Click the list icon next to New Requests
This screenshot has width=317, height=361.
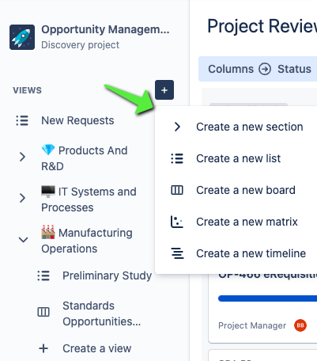[22, 120]
